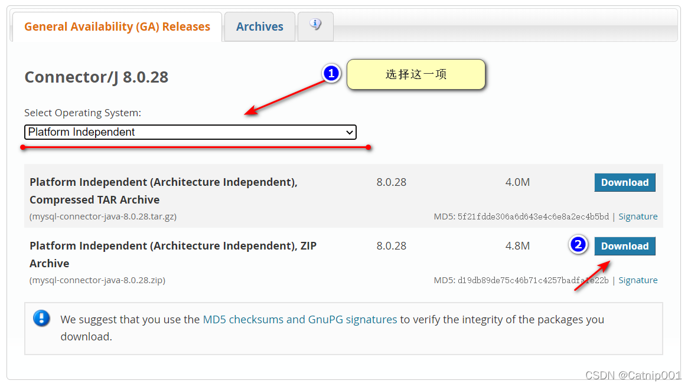Select the MD5 hash of the tar.gz
The height and width of the screenshot is (387, 691).
[533, 217]
